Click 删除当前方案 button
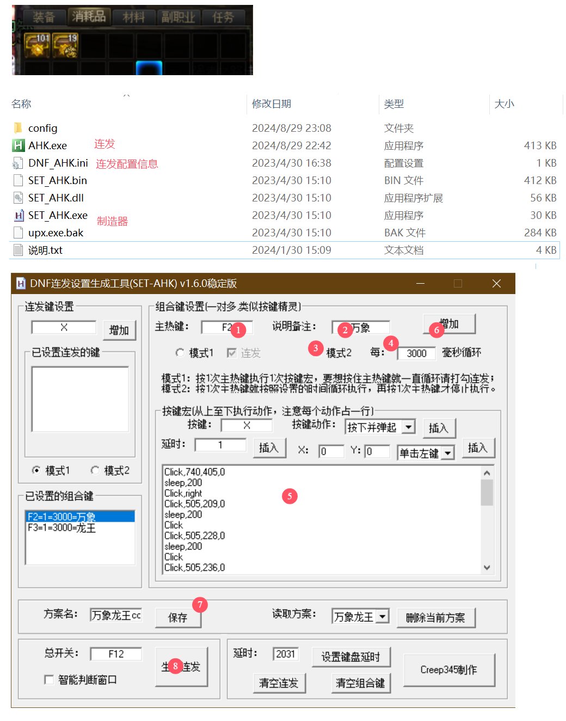This screenshot has height=721, width=566. click(x=436, y=618)
